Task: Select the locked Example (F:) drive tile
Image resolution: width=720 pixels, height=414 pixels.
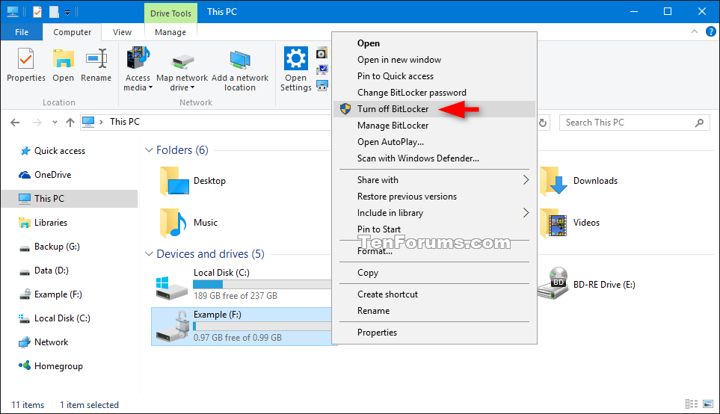Action: point(242,327)
